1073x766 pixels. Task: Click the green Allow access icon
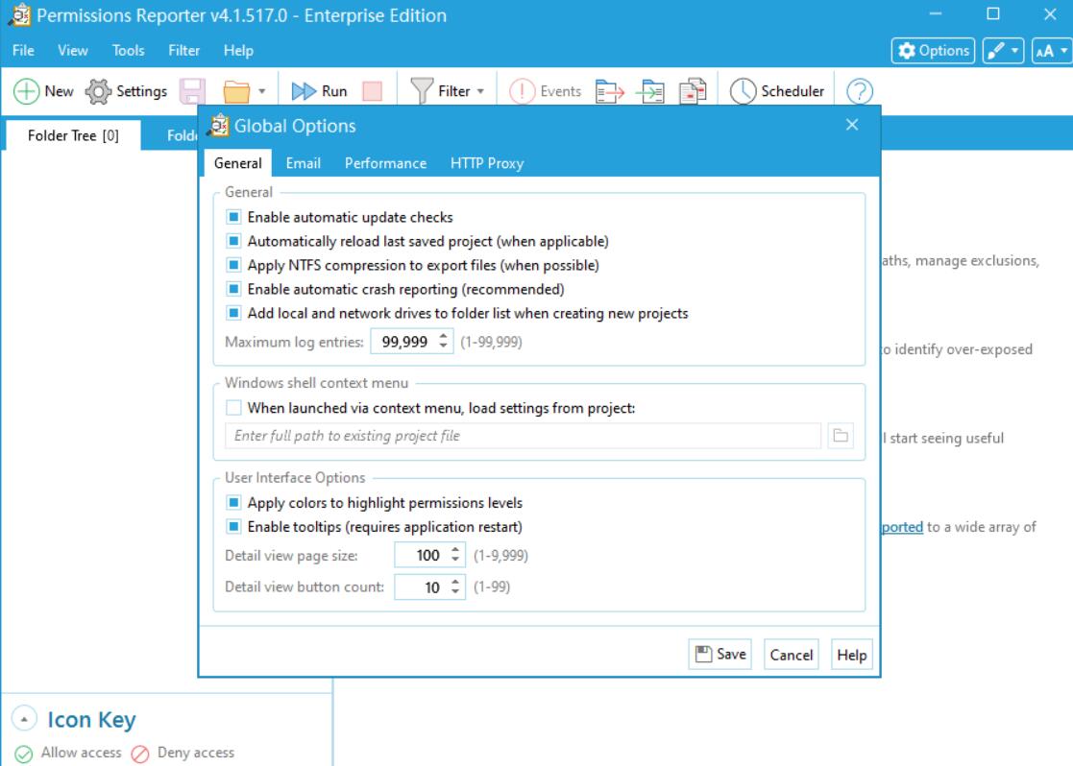tap(23, 754)
